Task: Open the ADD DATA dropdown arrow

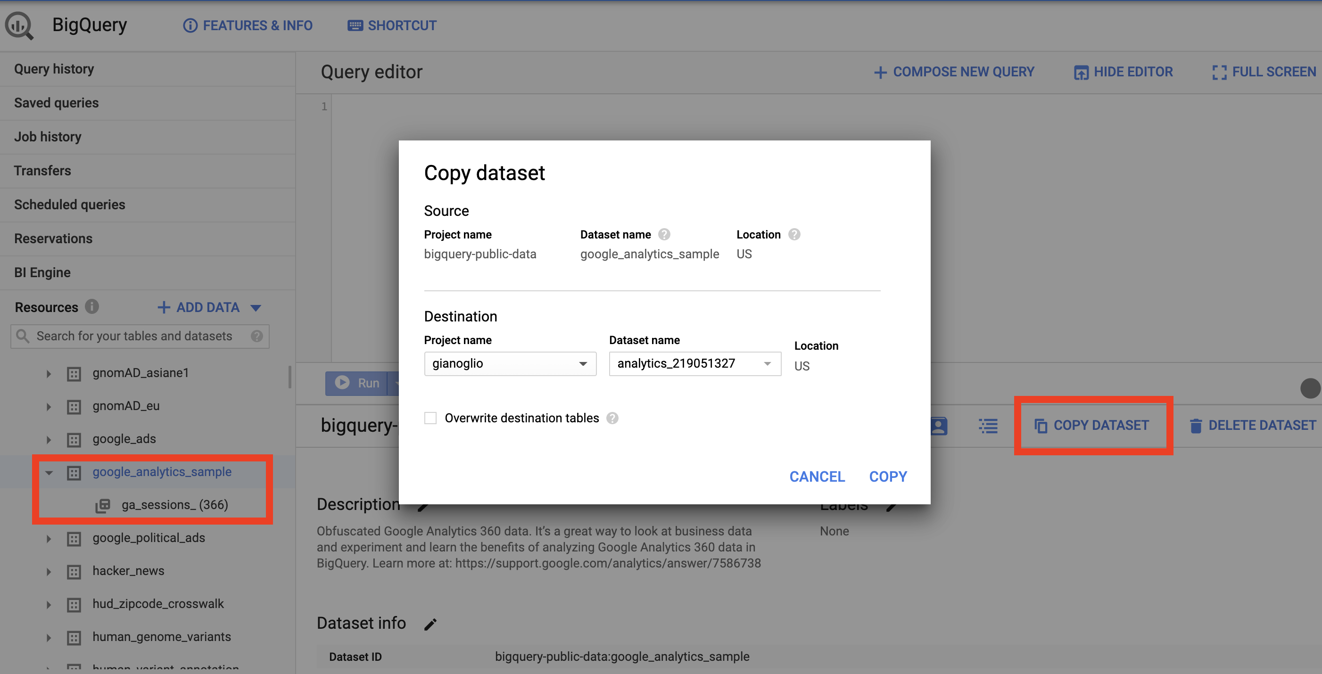Action: (256, 308)
